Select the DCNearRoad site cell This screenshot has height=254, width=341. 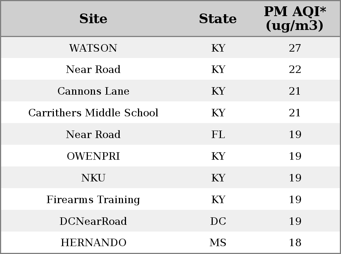coord(93,221)
